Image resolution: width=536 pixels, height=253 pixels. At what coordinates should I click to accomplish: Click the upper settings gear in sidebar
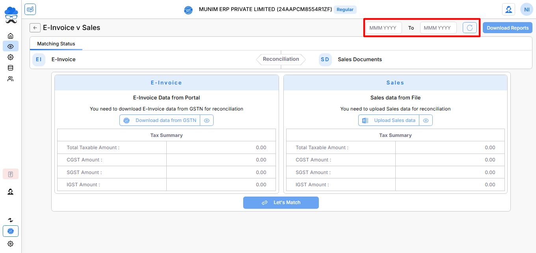(11, 57)
